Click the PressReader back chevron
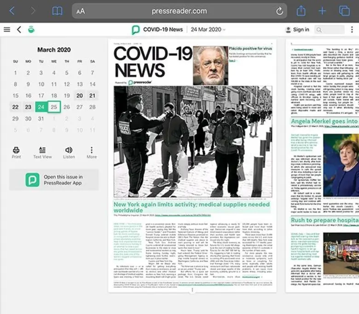Image resolution: width=359 pixels, height=314 pixels. (x=19, y=30)
